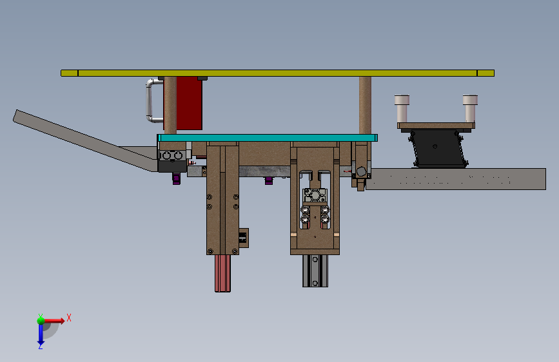Select the cyan horizontal plate

267,138
